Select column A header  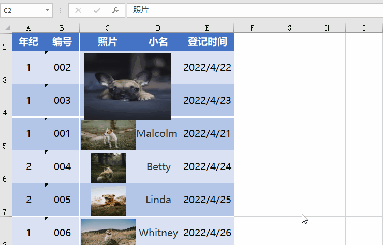pos(28,28)
